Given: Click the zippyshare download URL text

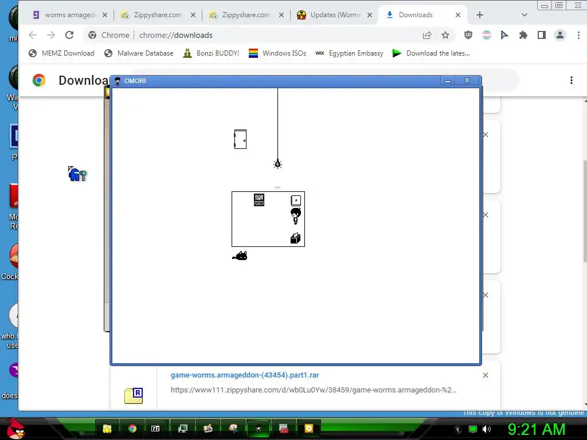Looking at the screenshot, I should point(314,390).
